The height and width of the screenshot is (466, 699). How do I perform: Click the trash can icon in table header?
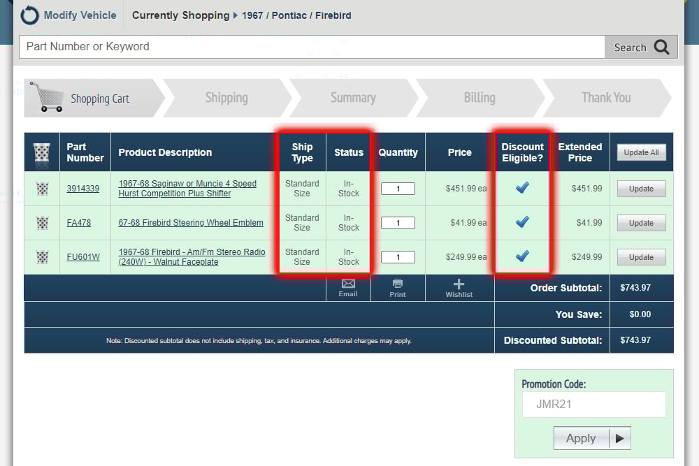coord(42,152)
